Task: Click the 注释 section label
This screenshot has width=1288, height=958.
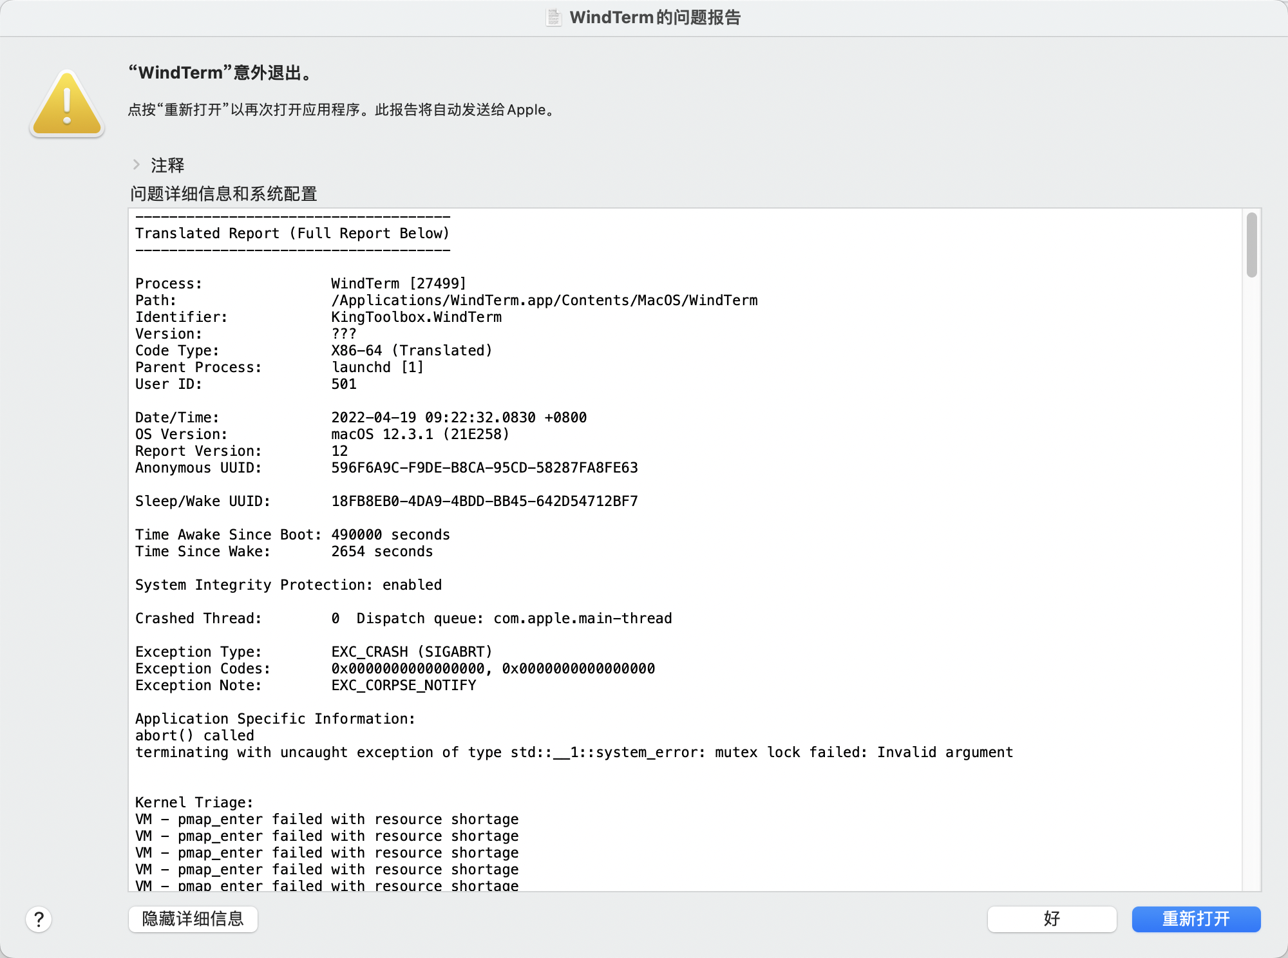Action: (x=166, y=165)
